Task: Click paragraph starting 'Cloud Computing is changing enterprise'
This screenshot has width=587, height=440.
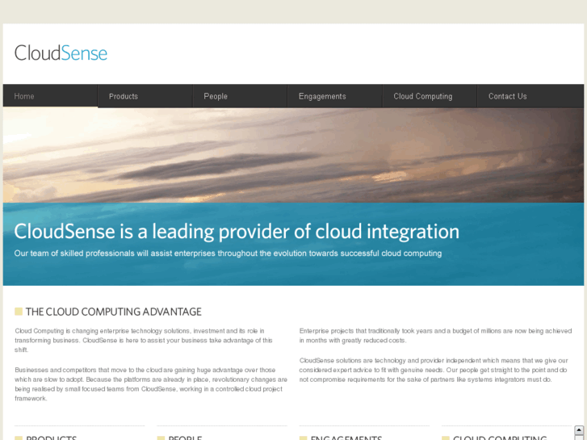Action: 144,341
